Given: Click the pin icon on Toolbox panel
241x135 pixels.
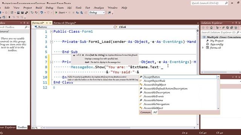Looking at the screenshot, I should (x=24, y=23).
